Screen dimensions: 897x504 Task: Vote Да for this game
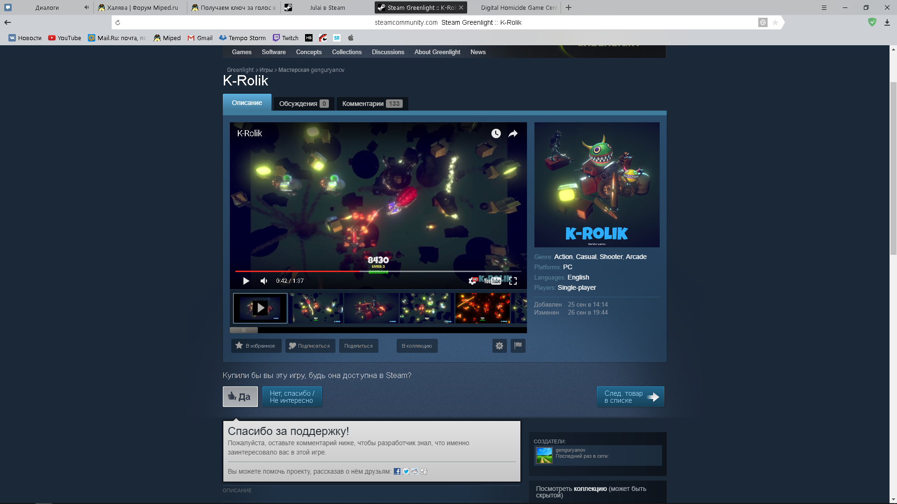[x=240, y=397]
